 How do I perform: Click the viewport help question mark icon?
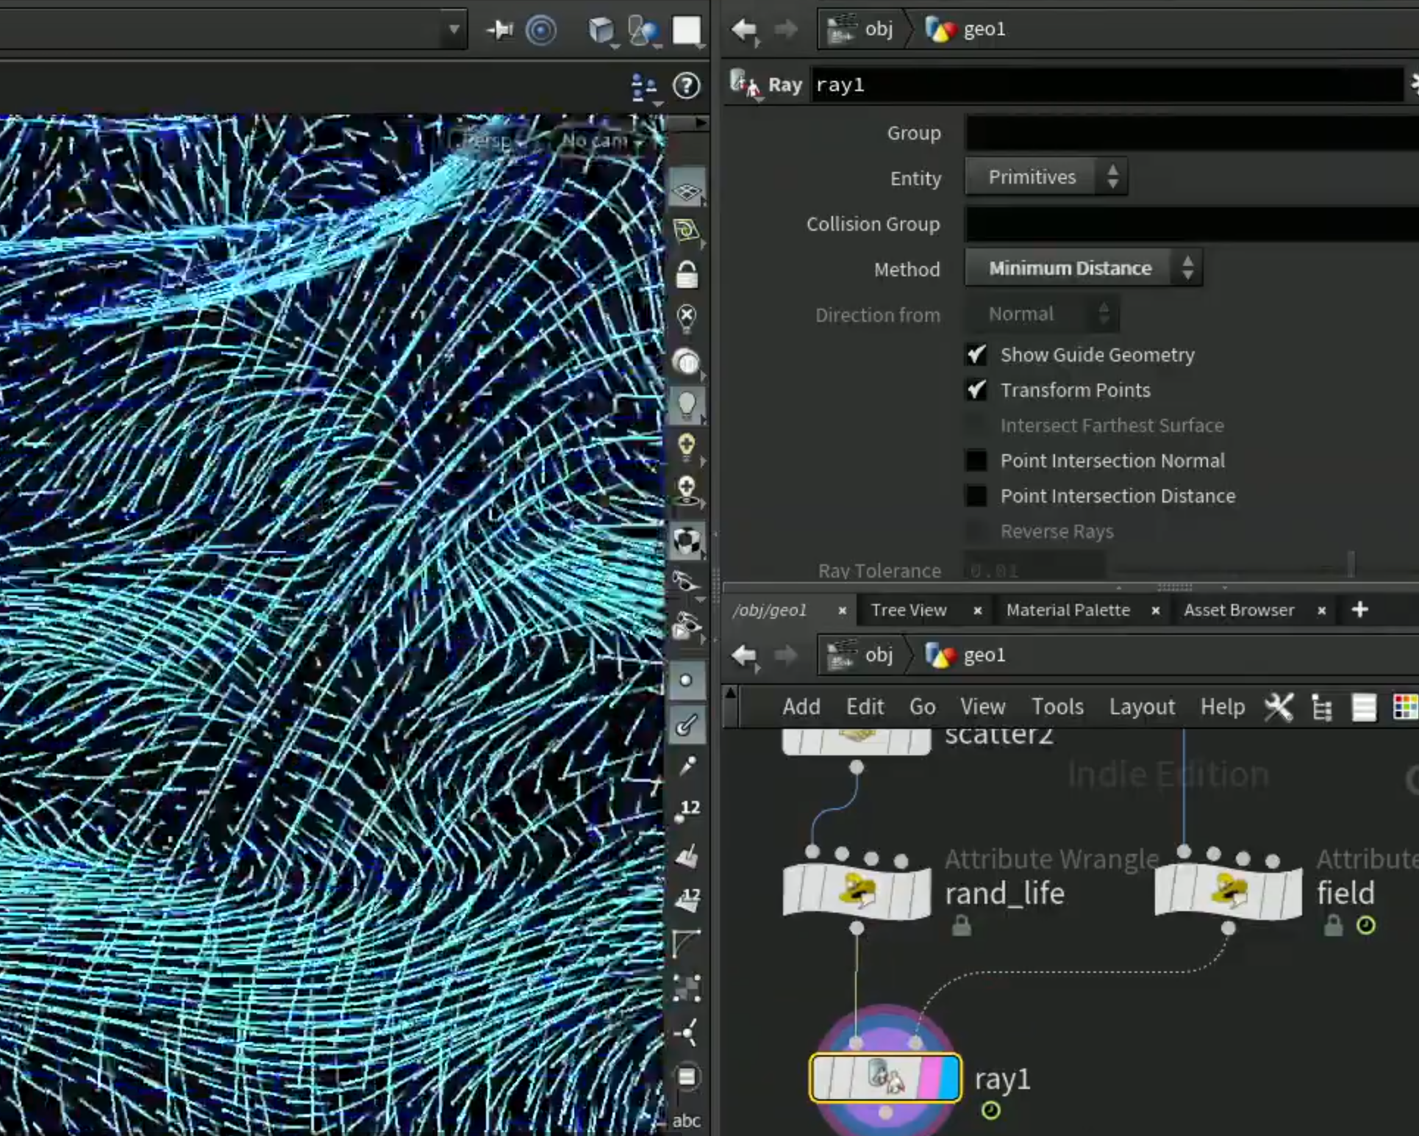686,86
